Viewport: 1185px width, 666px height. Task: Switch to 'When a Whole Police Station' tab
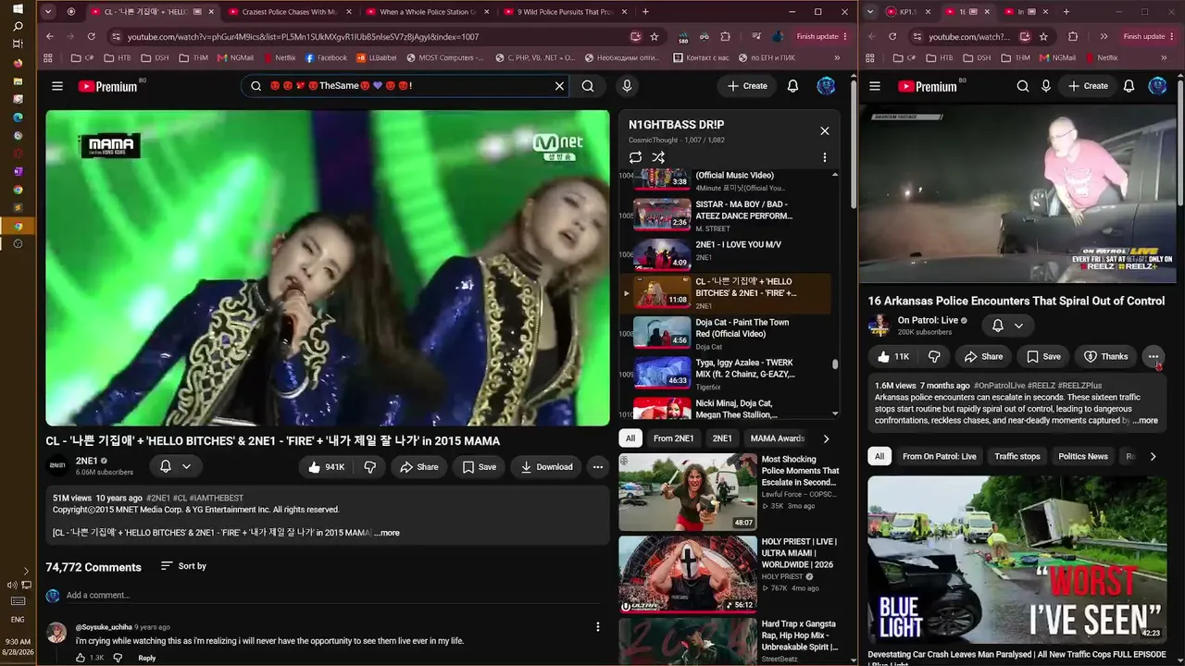click(424, 12)
